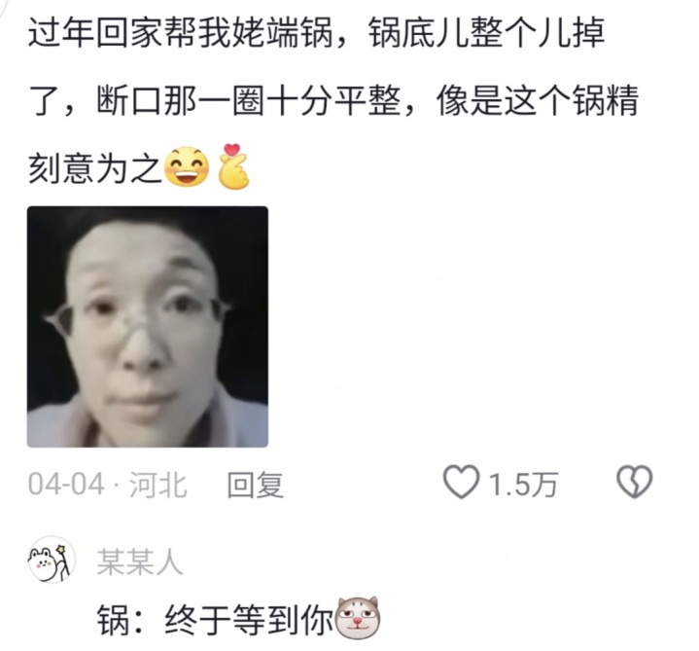Click the laughing face emoji
The height and width of the screenshot is (651, 699).
(187, 166)
